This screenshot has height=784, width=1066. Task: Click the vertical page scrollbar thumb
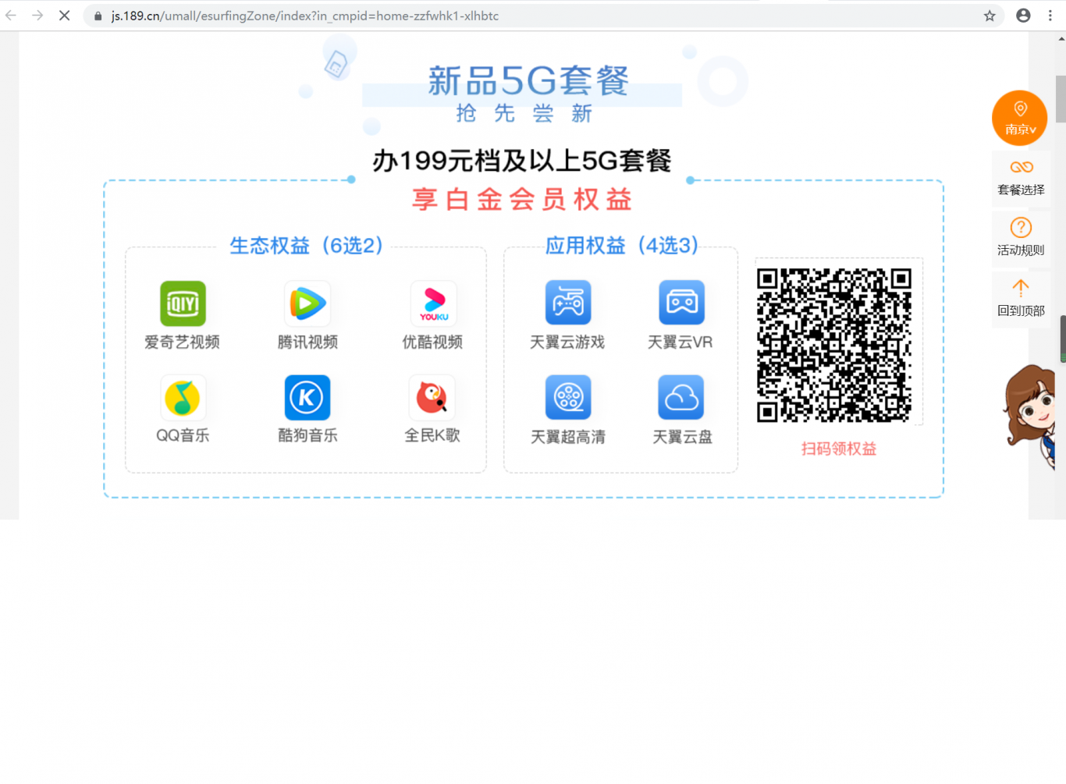tap(1061, 99)
